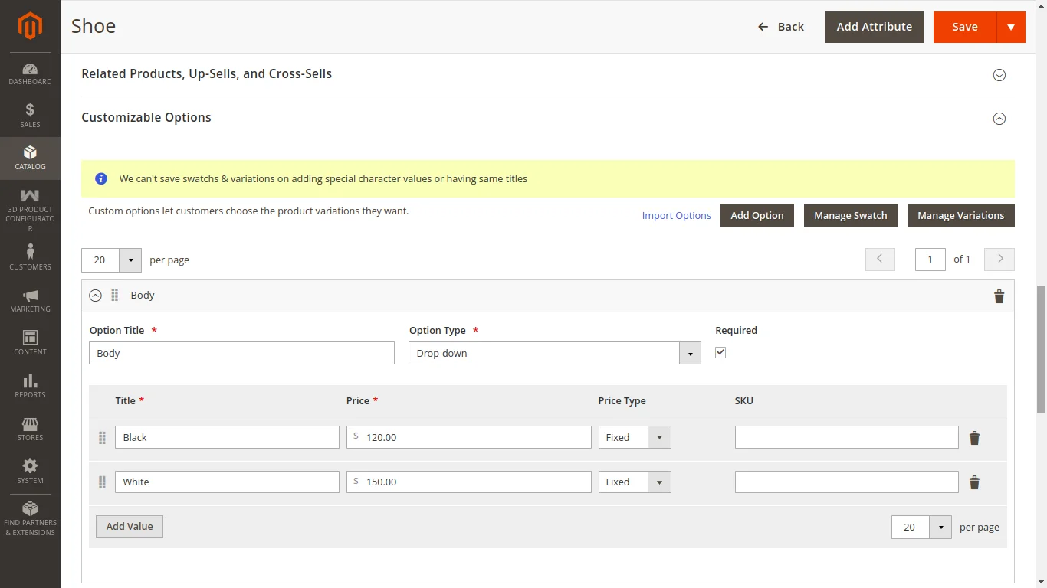This screenshot has width=1047, height=588.
Task: Click the info icon in the yellow notice banner
Action: 100,178
